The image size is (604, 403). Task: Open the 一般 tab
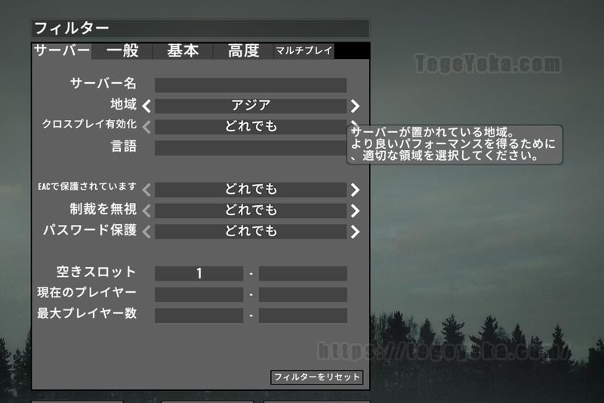[122, 51]
